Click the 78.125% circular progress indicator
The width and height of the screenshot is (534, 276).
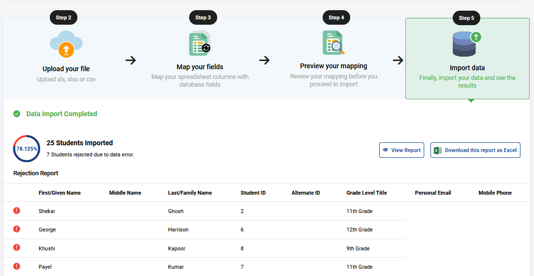point(27,149)
